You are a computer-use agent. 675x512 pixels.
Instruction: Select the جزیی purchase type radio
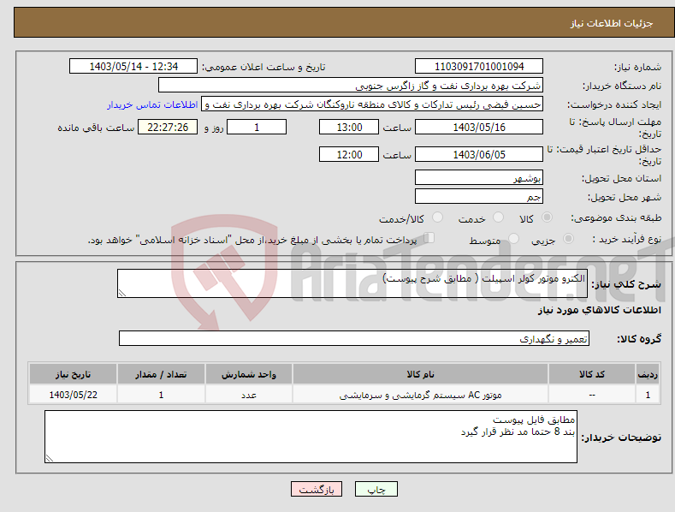(568, 238)
